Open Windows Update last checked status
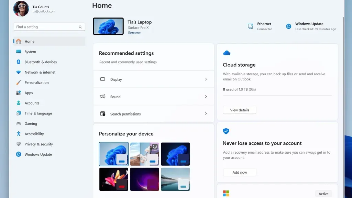 [311, 26]
